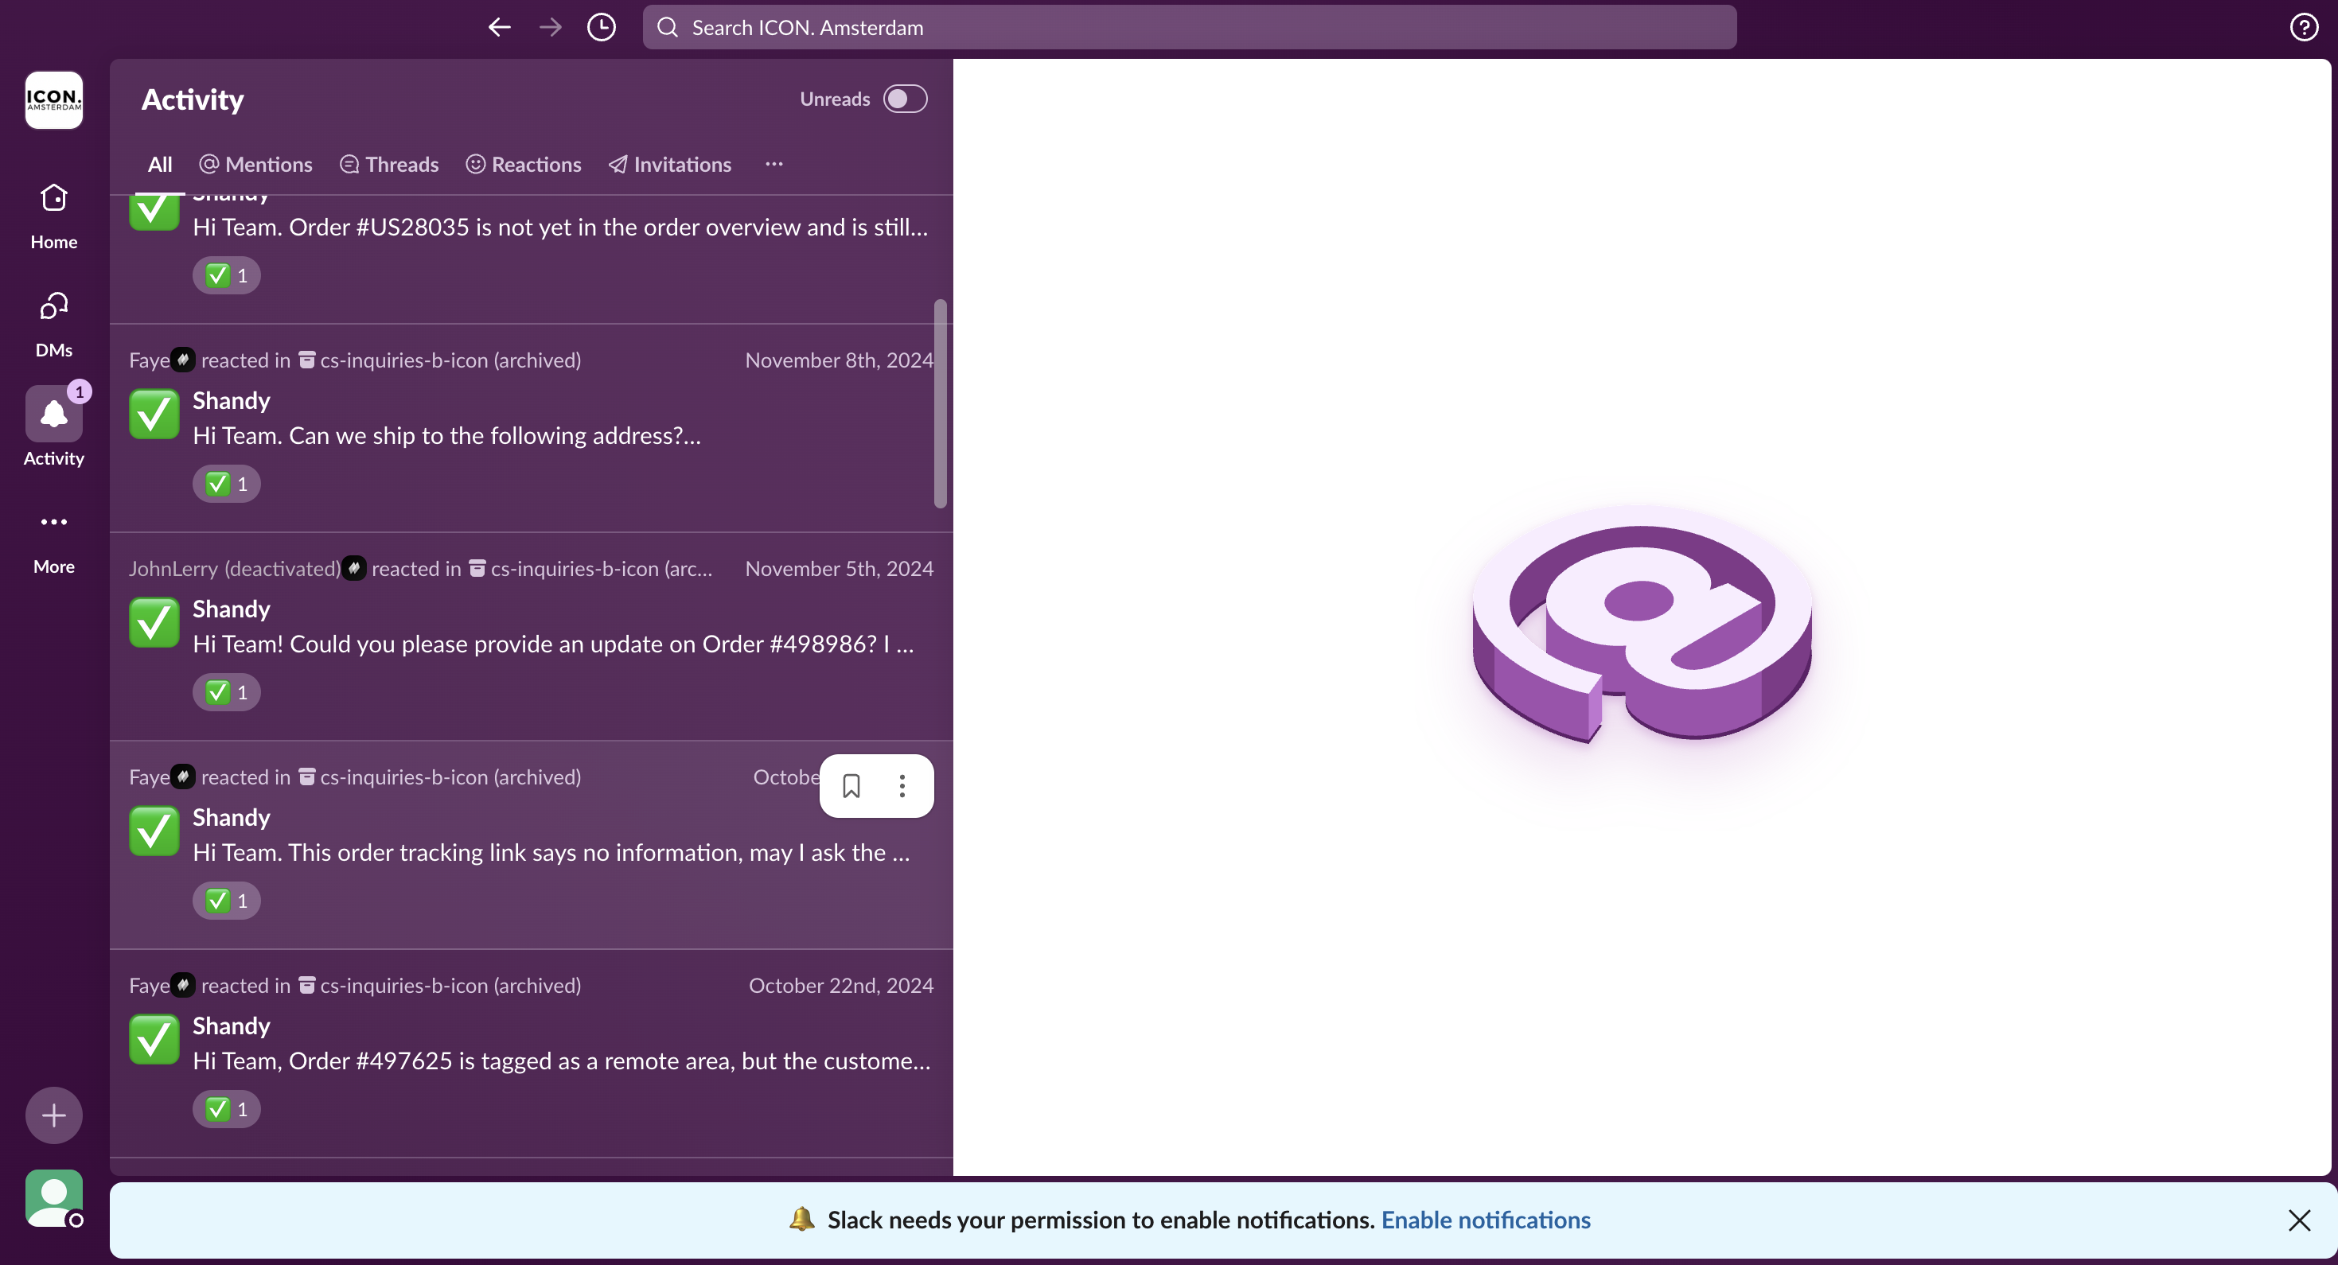Click the Activity bell icon
2338x1265 pixels.
coord(53,415)
